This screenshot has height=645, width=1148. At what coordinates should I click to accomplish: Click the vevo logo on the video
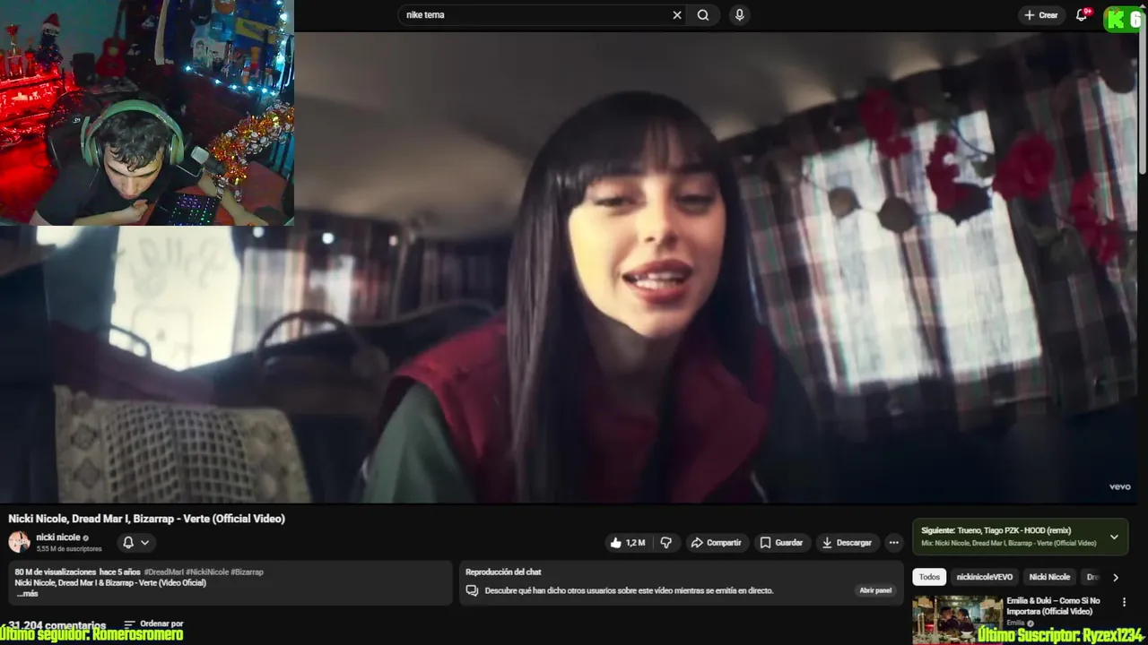(1119, 486)
